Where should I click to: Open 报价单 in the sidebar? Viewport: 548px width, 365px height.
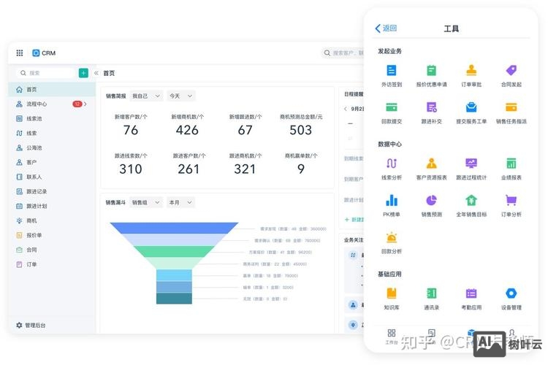coord(52,235)
